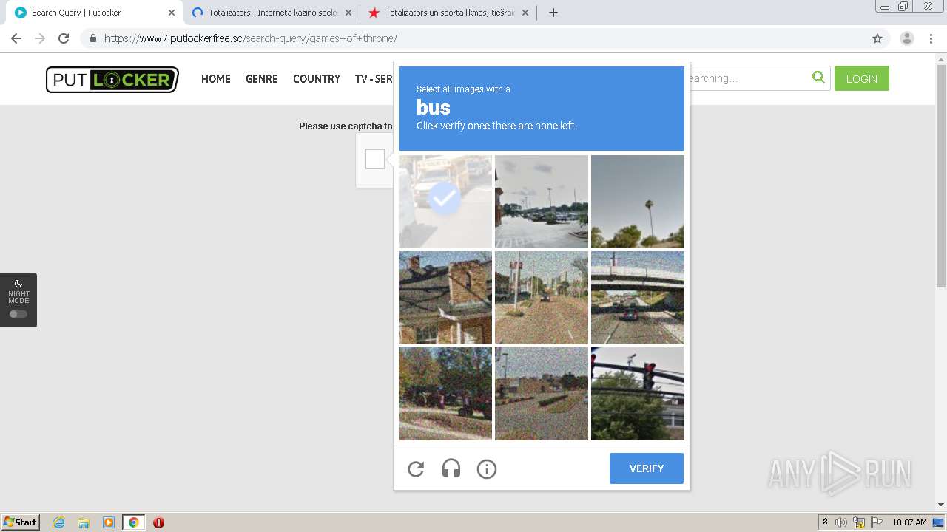Open the network tray icon

[859, 522]
